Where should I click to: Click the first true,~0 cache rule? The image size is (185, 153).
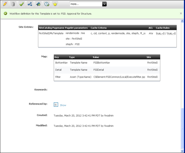160,33
